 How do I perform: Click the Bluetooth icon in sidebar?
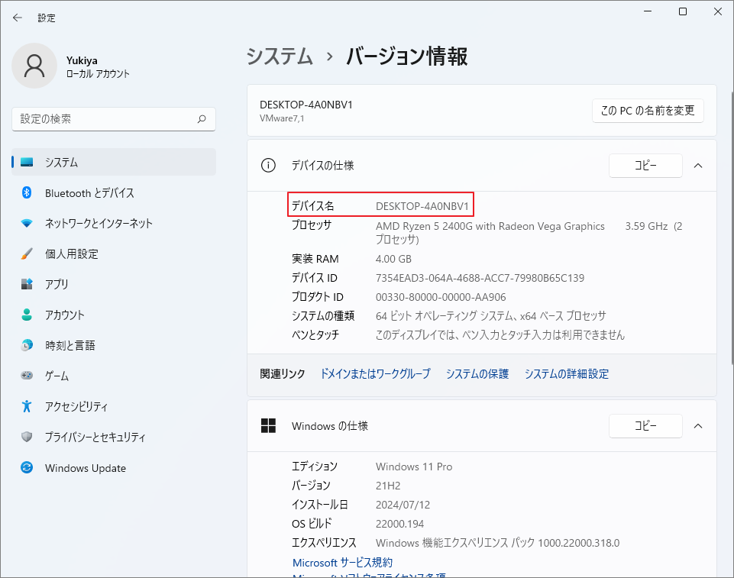pos(27,192)
